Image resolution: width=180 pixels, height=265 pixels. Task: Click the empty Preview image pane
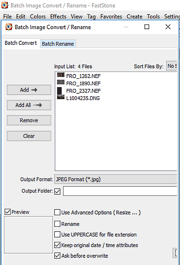[28, 235]
